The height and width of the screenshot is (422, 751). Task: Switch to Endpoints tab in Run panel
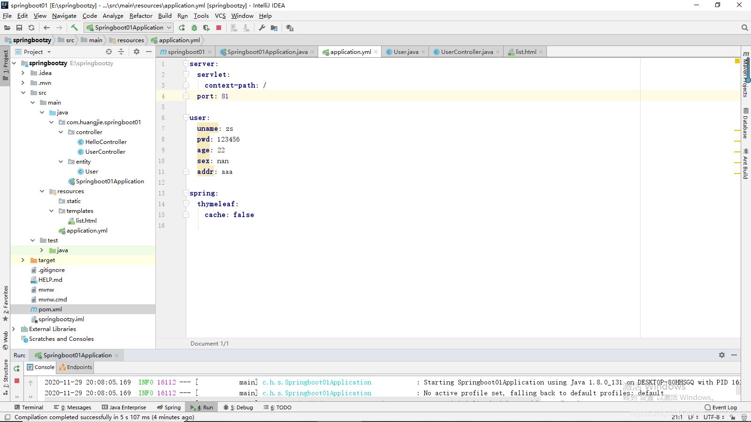[x=76, y=367]
